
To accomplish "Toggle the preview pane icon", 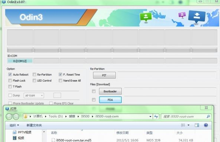I will coord(197,125).
